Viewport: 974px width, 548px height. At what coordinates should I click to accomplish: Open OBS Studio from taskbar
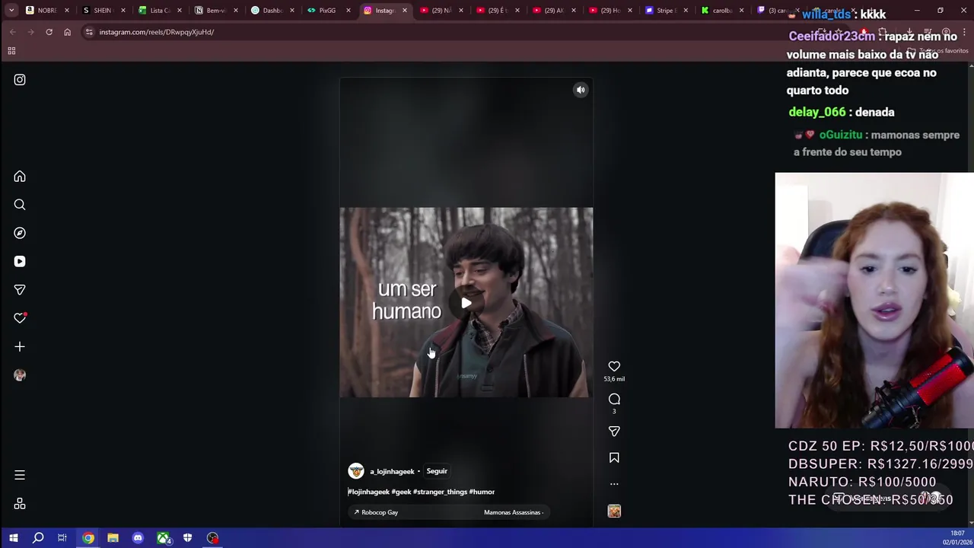pyautogui.click(x=212, y=538)
